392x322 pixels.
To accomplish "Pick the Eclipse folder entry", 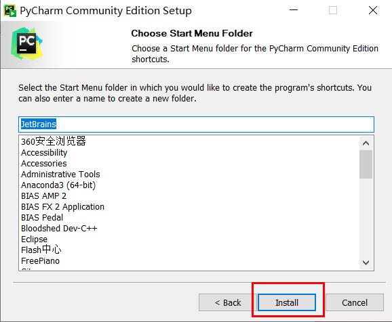I will 34,239.
